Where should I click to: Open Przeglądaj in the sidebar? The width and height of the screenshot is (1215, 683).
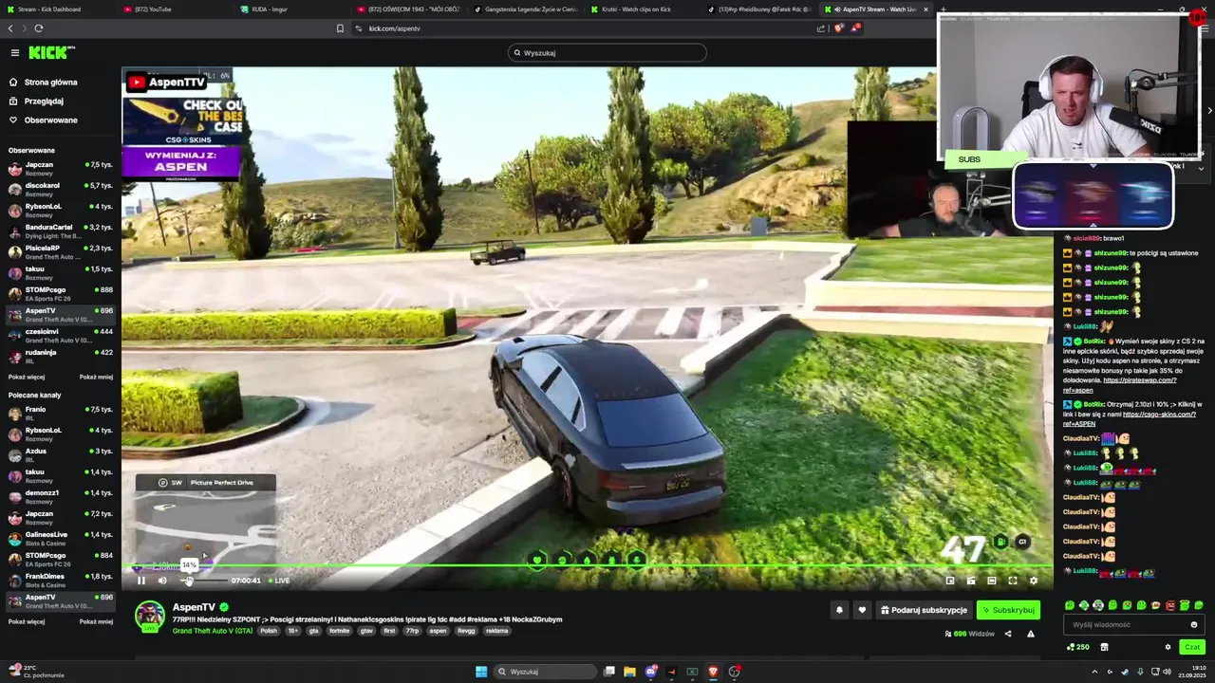[x=44, y=102]
